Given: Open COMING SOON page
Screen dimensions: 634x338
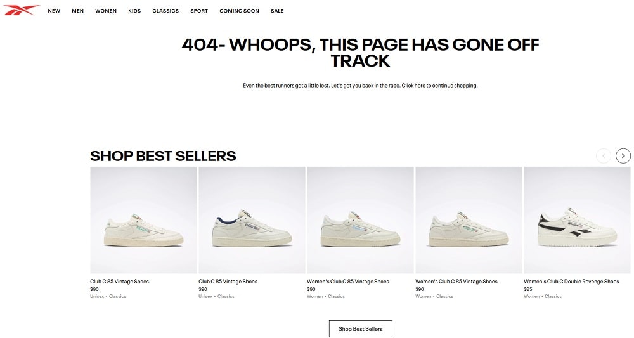Looking at the screenshot, I should [240, 11].
